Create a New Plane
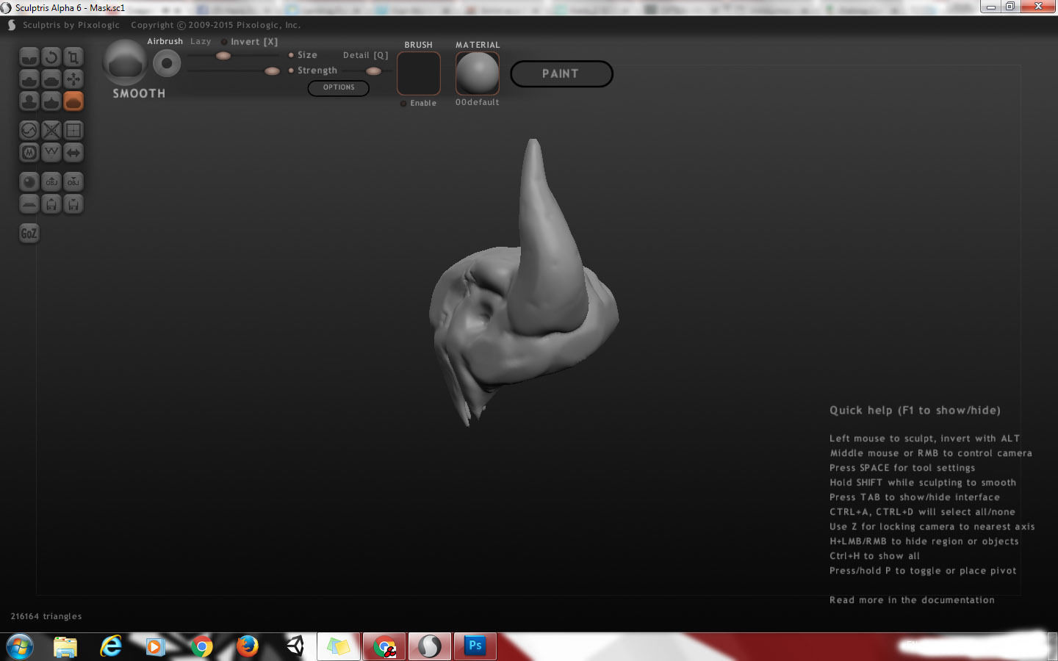 pyautogui.click(x=29, y=203)
